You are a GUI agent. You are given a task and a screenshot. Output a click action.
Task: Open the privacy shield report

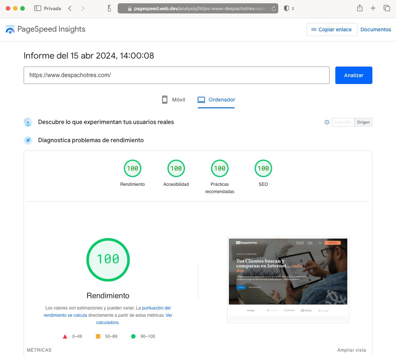pyautogui.click(x=286, y=8)
